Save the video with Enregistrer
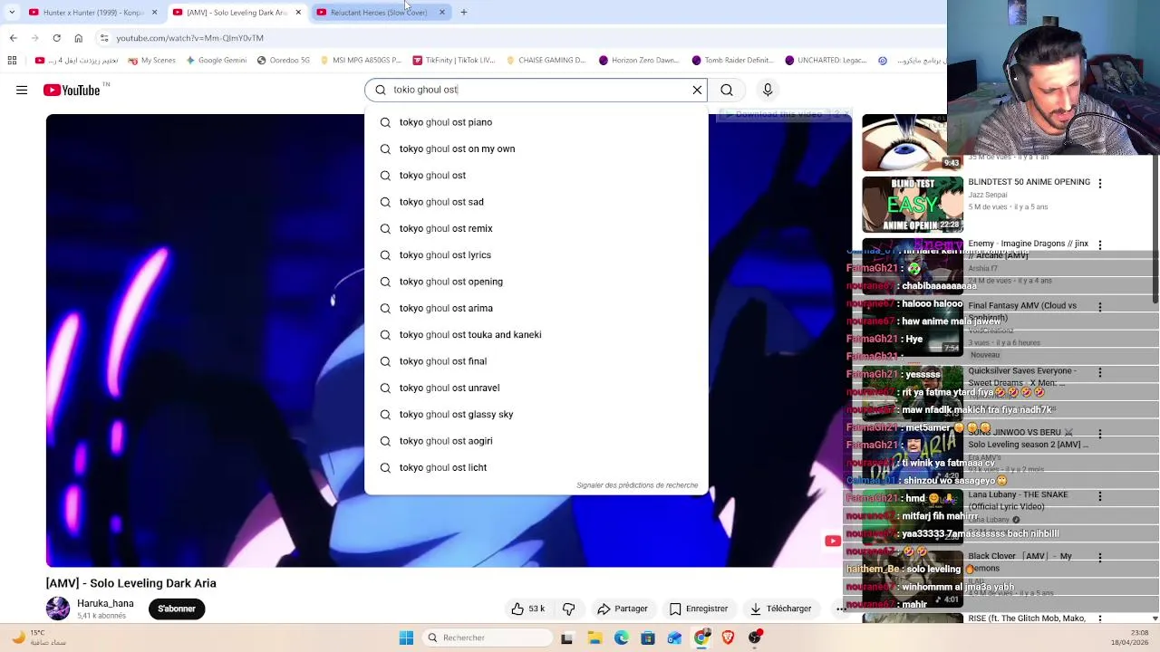1160x652 pixels. click(x=699, y=609)
